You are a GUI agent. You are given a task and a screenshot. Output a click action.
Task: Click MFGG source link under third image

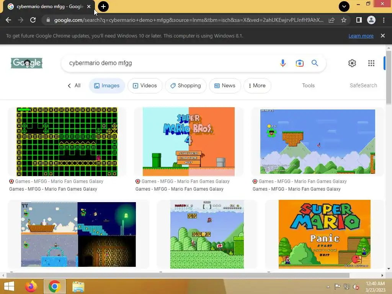point(300,181)
